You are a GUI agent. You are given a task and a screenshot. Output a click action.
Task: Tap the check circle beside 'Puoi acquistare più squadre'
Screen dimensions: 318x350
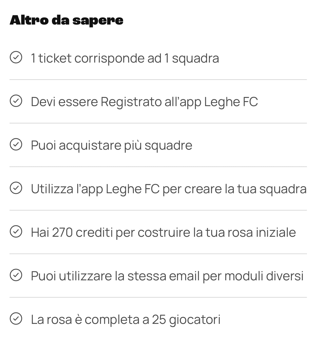[16, 145]
